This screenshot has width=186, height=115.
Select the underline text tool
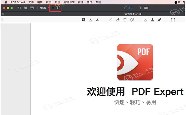tap(91, 20)
